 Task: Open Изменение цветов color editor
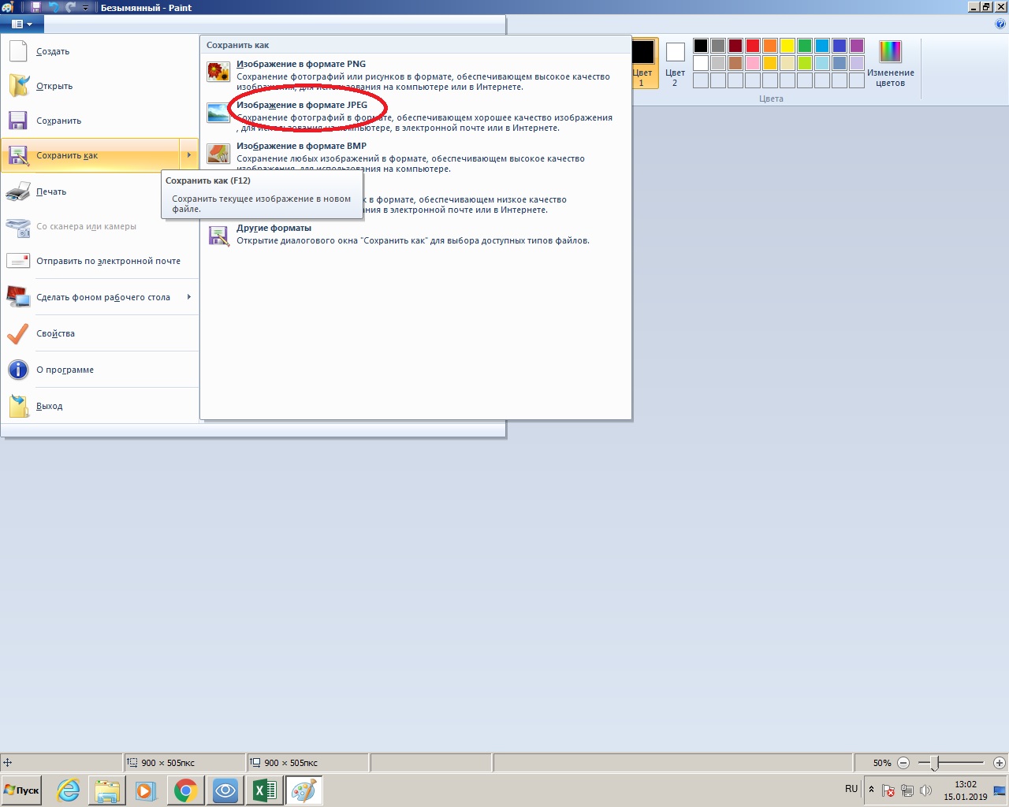(890, 63)
